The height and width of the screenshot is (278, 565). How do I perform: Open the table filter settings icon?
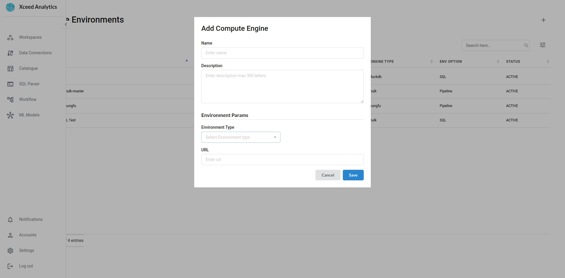coord(543,45)
